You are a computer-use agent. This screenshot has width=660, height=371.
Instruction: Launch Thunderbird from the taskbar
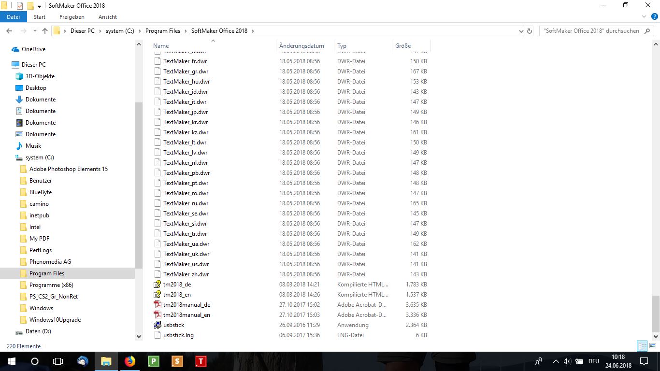(x=83, y=361)
